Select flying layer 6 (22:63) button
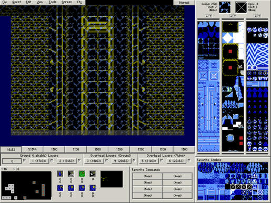 (176, 161)
